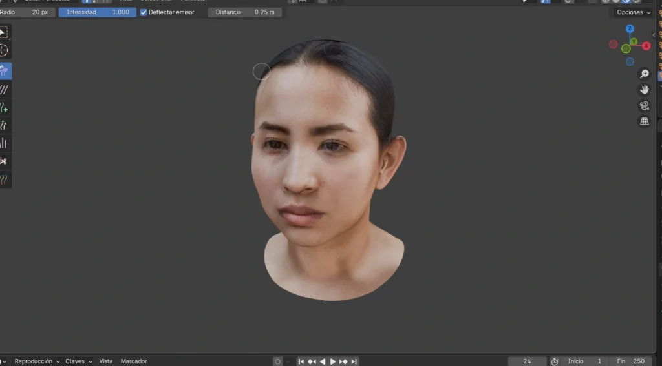Snap view to negative X faded red ball
Viewport: 662px width, 366px height.
click(614, 45)
